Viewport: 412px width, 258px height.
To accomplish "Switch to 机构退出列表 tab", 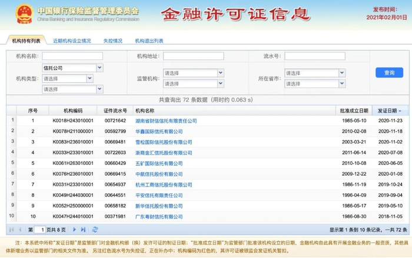I will (149, 41).
